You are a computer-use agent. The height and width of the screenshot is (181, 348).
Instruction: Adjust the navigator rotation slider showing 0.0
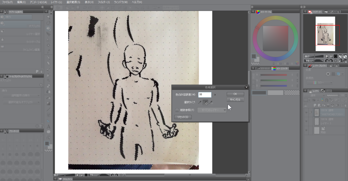click(x=314, y=61)
